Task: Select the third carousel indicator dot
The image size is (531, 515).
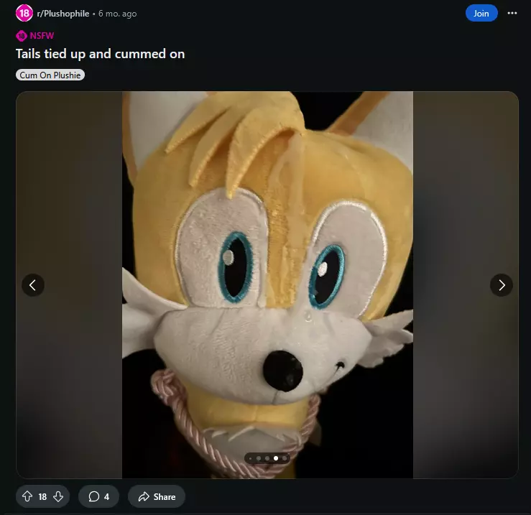Action: tap(267, 458)
